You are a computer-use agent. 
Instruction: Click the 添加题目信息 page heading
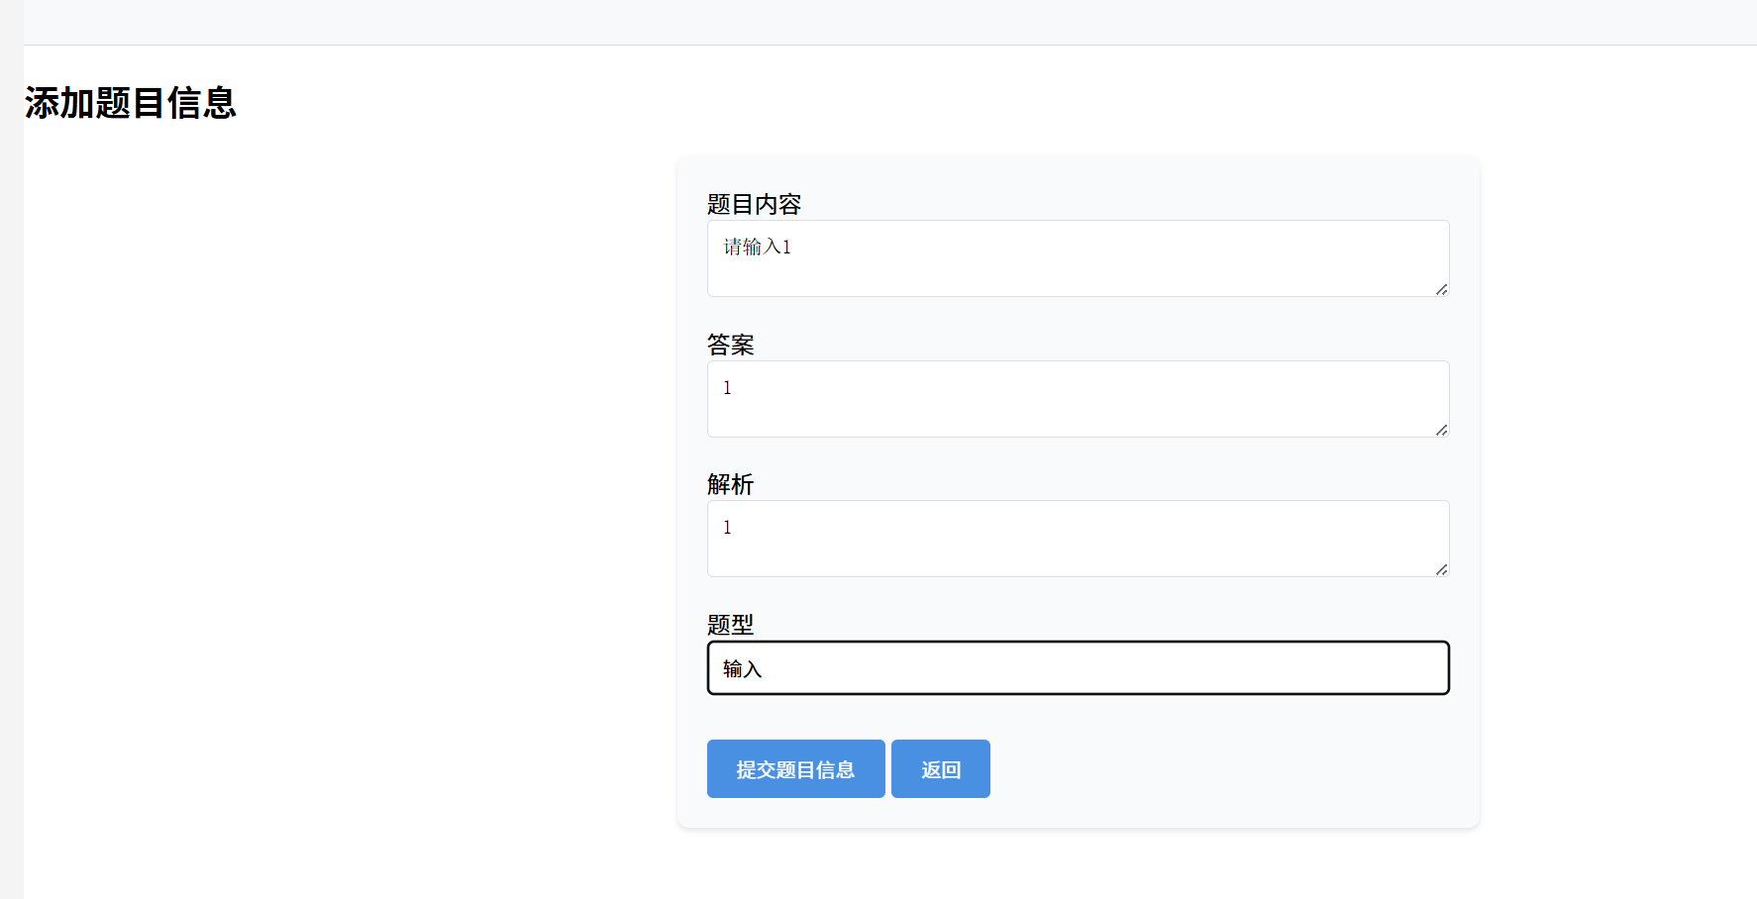(131, 103)
